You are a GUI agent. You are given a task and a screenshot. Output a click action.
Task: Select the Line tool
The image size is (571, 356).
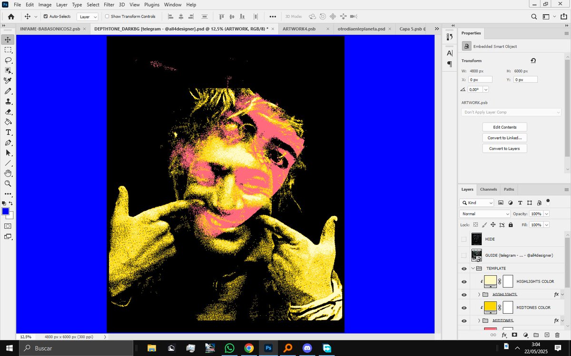[x=8, y=163]
